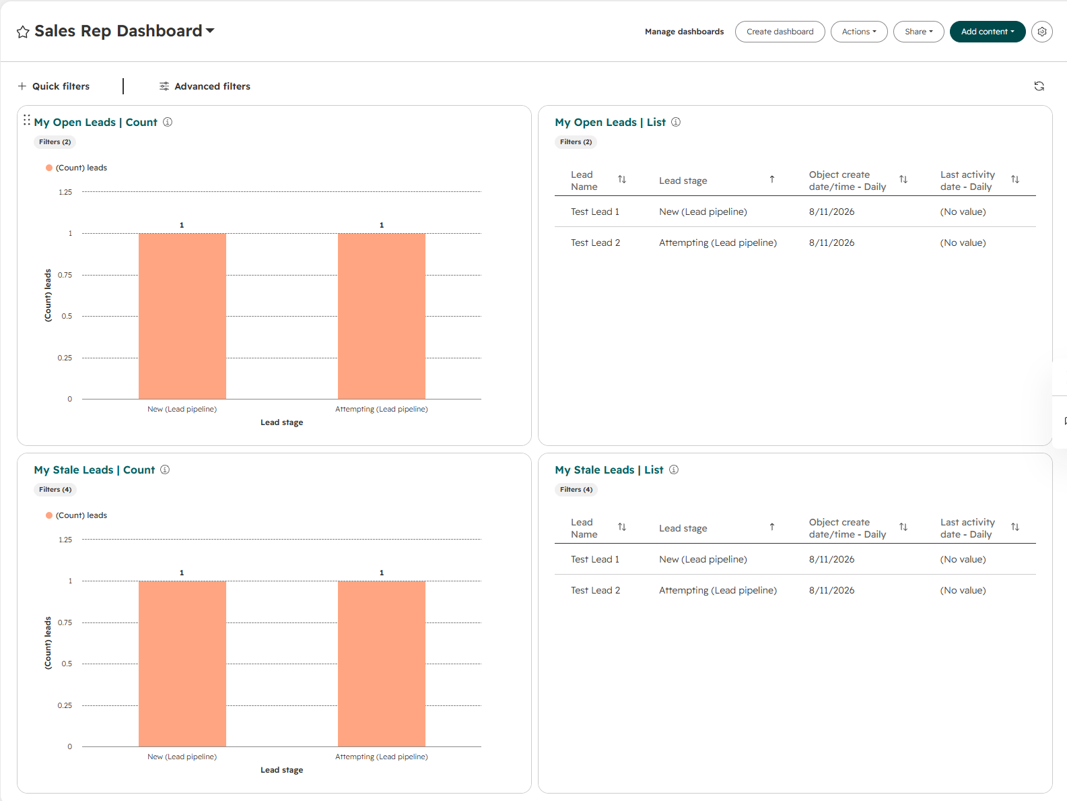Toggle (Count) leads legend in Stale Leads chart
Screen dimensions: 1067x801
tap(76, 515)
